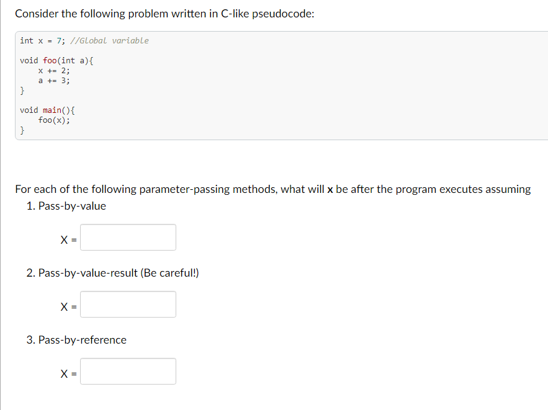Click the Pass-by-value-result answer input box
Viewport: 548px width, 410px height.
(x=128, y=304)
